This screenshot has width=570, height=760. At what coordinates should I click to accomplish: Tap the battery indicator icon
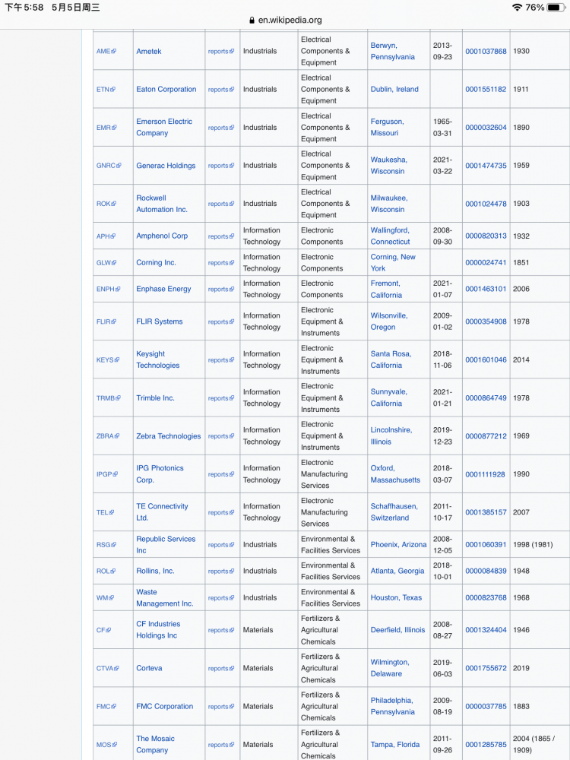(556, 8)
